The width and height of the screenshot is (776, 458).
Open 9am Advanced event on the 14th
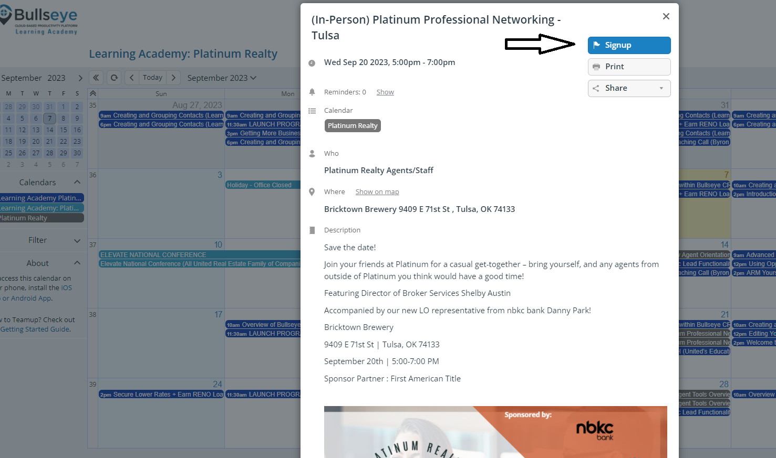[x=753, y=255]
